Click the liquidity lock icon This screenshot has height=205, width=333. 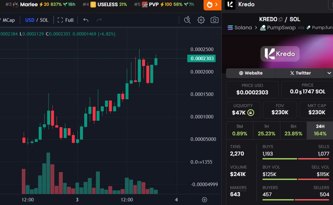251,112
